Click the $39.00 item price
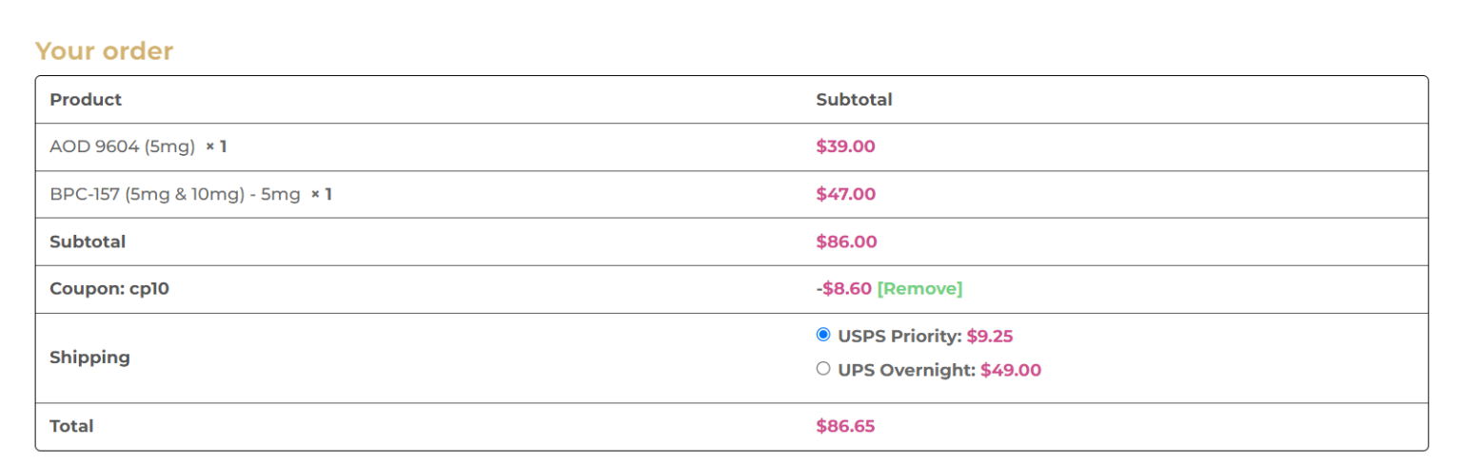The width and height of the screenshot is (1462, 465). tap(845, 146)
